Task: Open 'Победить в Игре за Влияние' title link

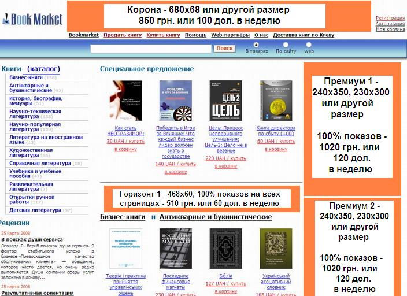Action: [176, 142]
